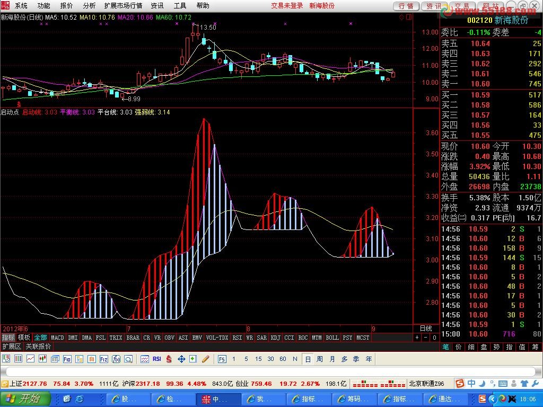
Task: Switch to MACD indicator tab
Action: 57,338
